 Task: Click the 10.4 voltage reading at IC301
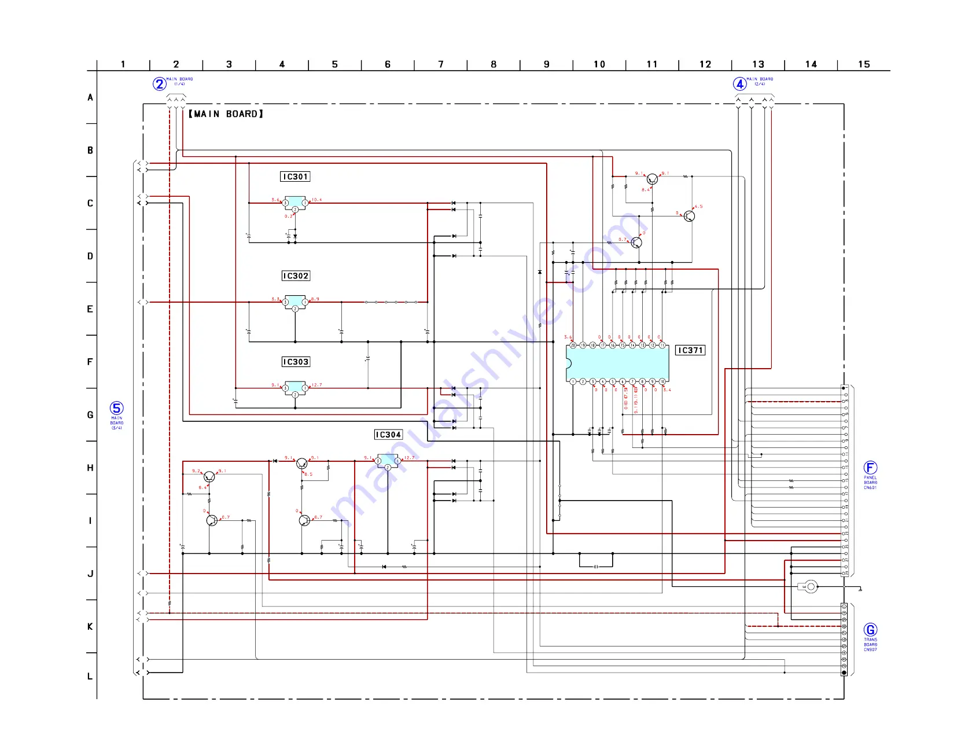[x=316, y=200]
